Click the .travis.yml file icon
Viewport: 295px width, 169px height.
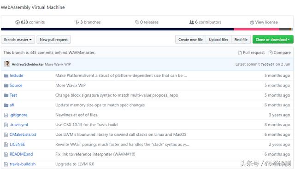point(6,125)
